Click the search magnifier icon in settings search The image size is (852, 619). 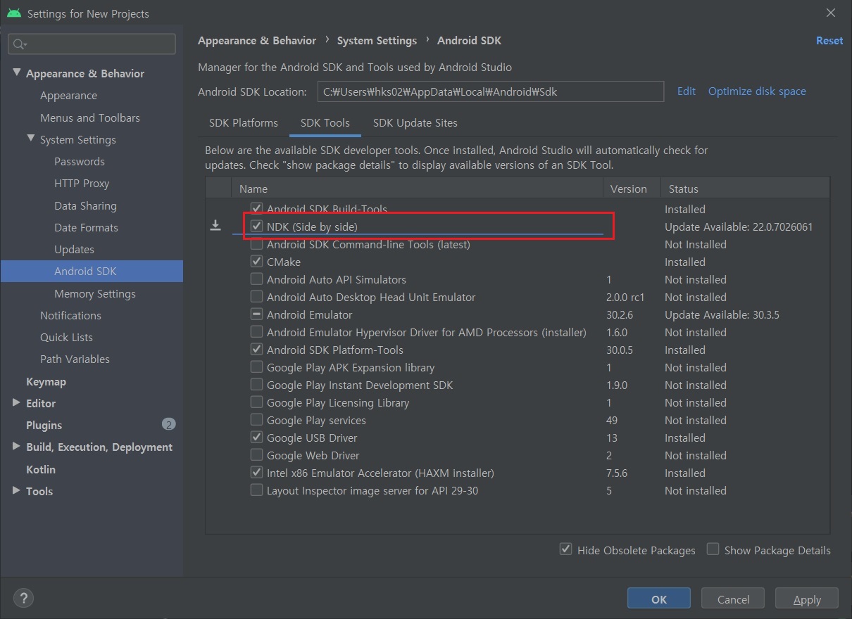(x=20, y=44)
